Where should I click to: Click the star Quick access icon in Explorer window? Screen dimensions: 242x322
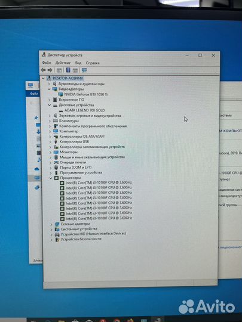click(36, 117)
